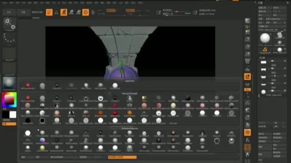Toggle the orange XYZ rotation mode button
The width and height of the screenshot is (291, 163).
coord(247,90)
